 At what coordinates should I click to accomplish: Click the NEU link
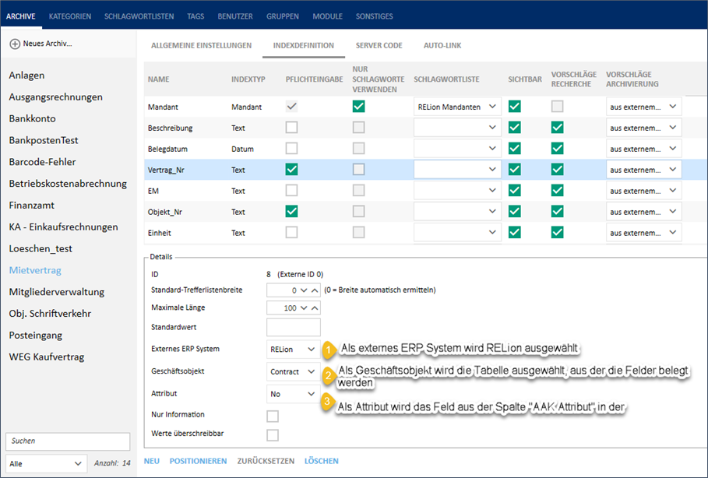pos(152,461)
